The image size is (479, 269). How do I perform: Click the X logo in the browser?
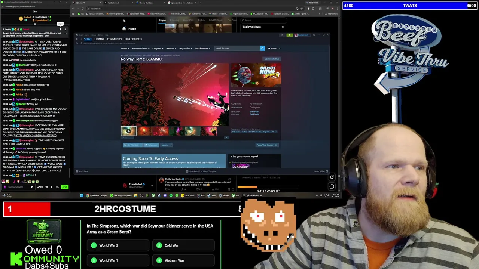click(x=124, y=21)
